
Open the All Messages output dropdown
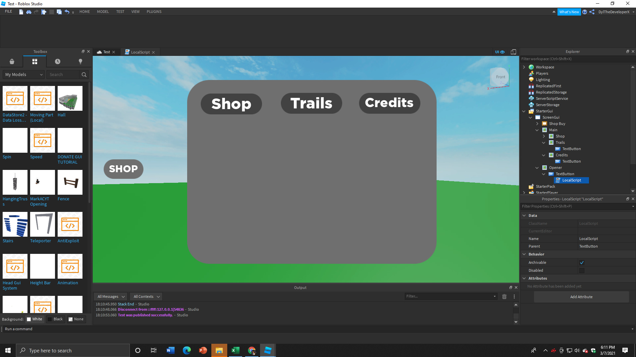[111, 297]
